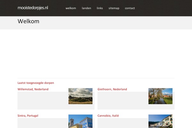Screen dimensions: 192x128
Task: Click the Willemstad landscape thumbnail
Action: pos(80,96)
